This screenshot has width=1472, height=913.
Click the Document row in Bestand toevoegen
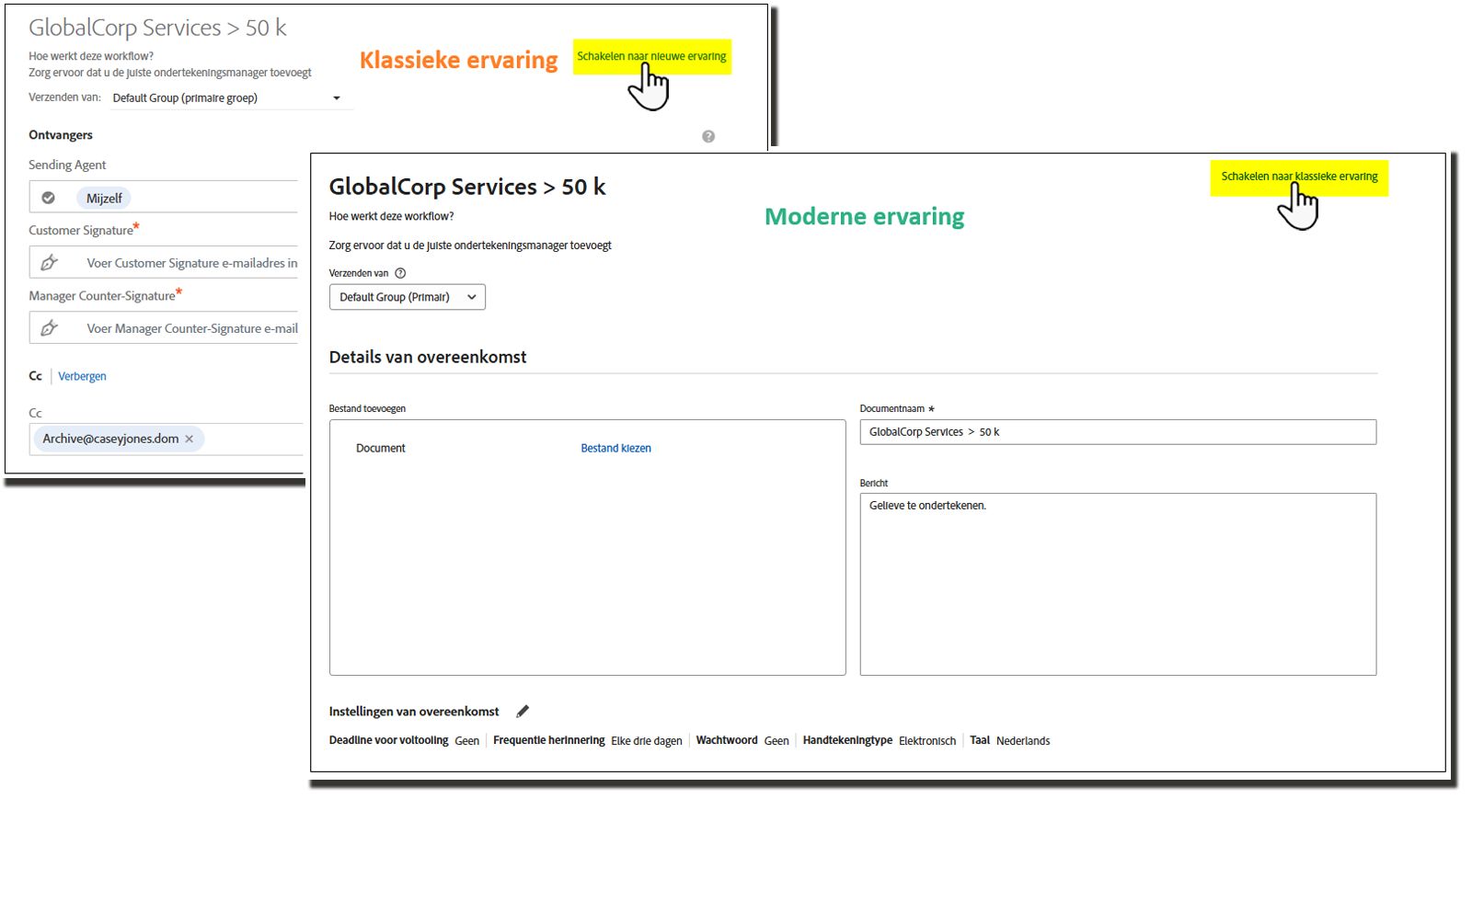coord(381,449)
